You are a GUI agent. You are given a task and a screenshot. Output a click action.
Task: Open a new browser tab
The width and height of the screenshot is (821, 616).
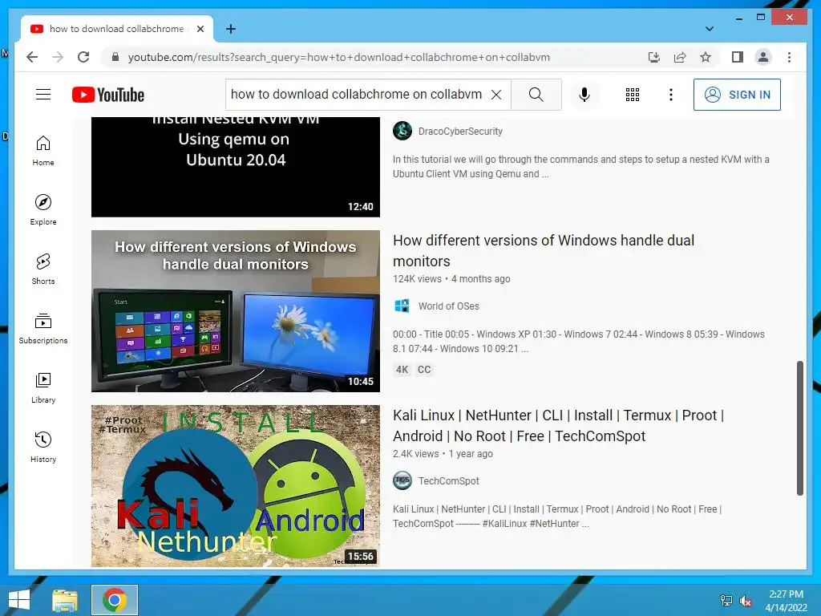point(230,29)
